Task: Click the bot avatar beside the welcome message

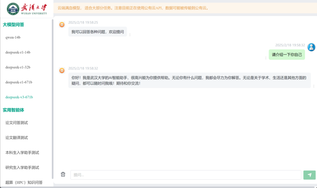Action: 62,25
